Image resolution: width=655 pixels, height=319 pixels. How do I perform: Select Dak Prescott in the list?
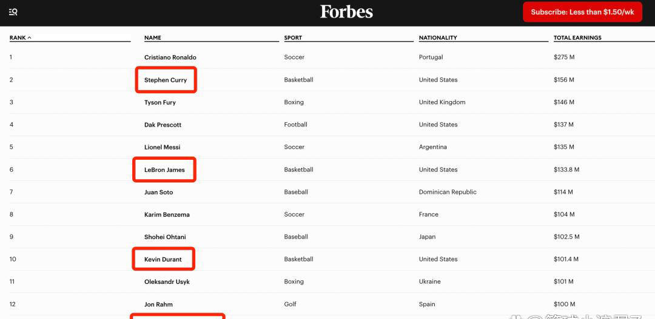pyautogui.click(x=163, y=125)
